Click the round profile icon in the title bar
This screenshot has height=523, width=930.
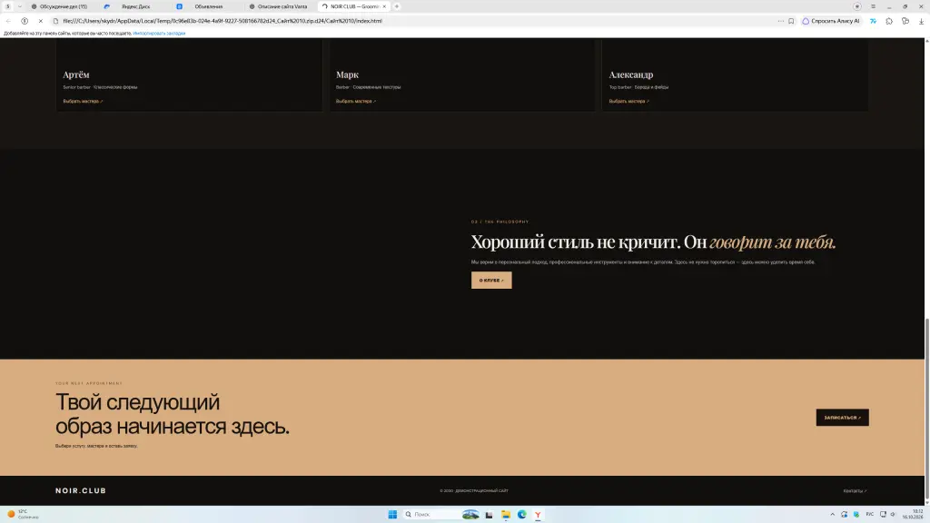click(x=857, y=6)
